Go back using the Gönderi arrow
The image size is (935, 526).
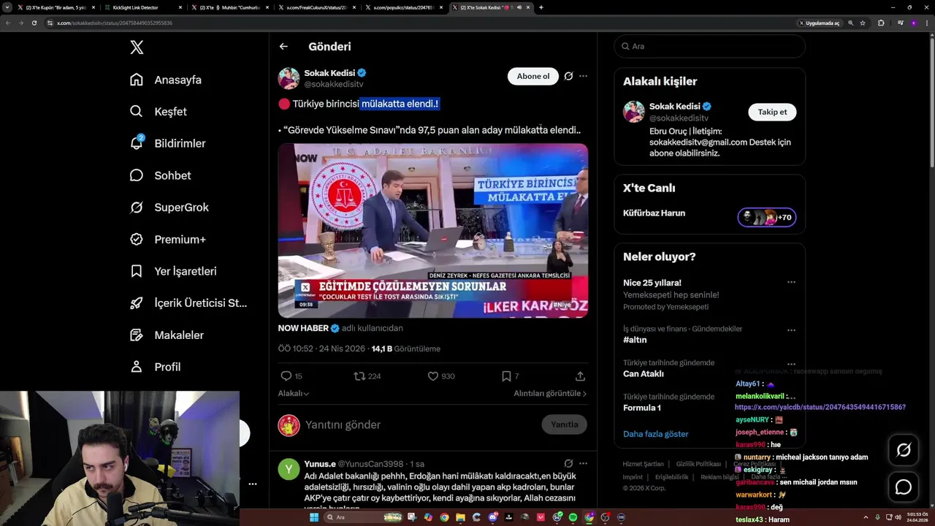click(x=283, y=47)
